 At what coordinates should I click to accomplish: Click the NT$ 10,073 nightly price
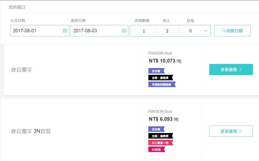[x=162, y=61]
